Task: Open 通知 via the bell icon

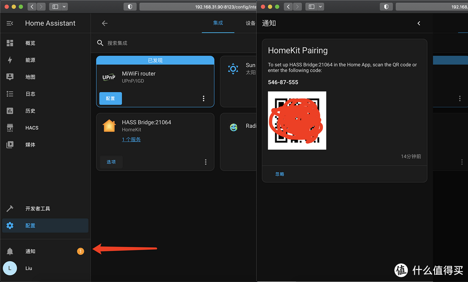Action: click(x=30, y=251)
